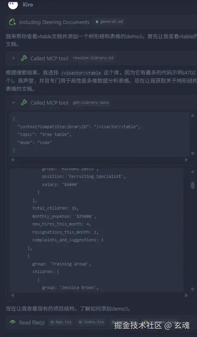Click the Kiro ghost avatar icon
197x337 pixels.
point(13,5)
